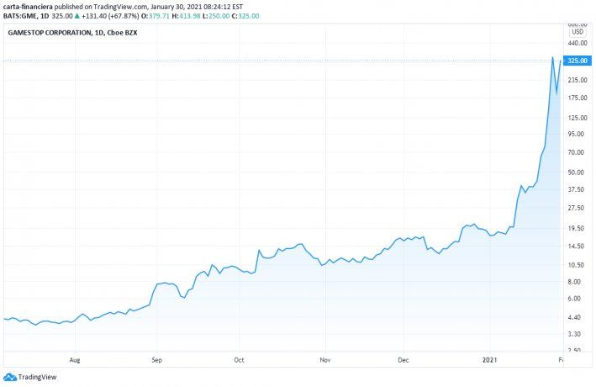The height and width of the screenshot is (387, 596).
Task: Select the 19.50 price axis label
Action: pos(575,227)
